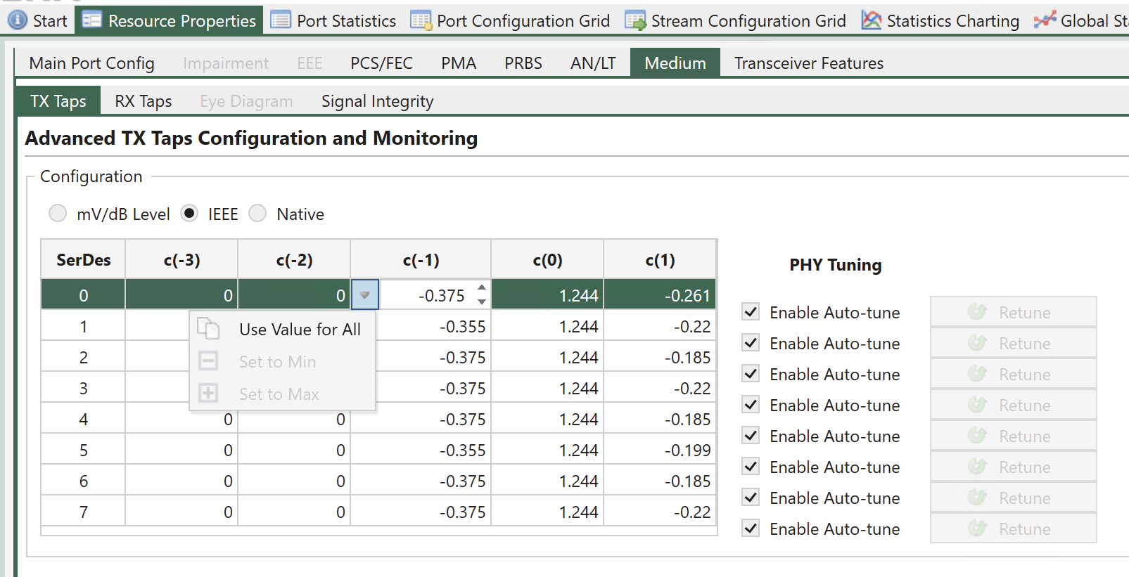This screenshot has height=577, width=1129.
Task: Click the Port Configuration Grid icon
Action: click(x=421, y=21)
